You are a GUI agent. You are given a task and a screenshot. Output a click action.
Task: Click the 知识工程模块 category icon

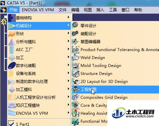point(12,105)
